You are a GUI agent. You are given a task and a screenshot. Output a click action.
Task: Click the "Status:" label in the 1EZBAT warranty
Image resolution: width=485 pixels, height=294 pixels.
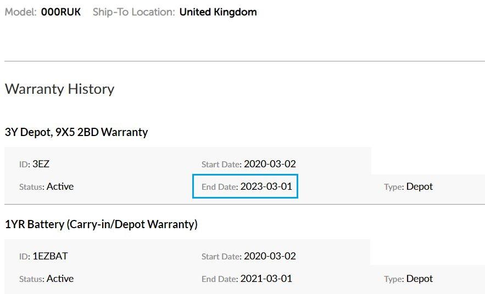[x=31, y=279]
